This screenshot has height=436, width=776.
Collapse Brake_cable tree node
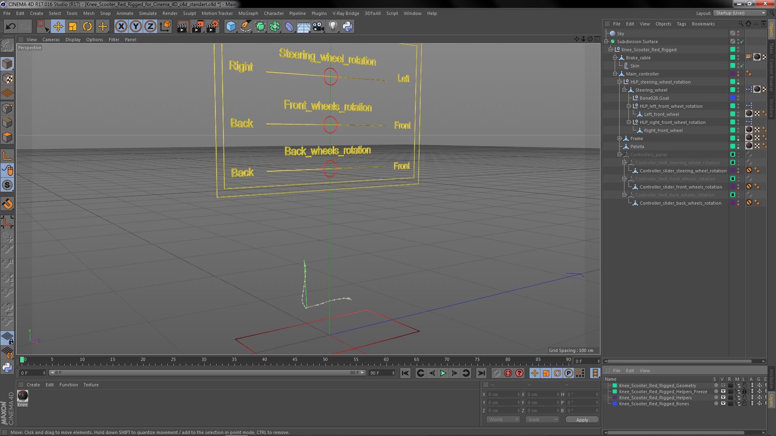(615, 58)
